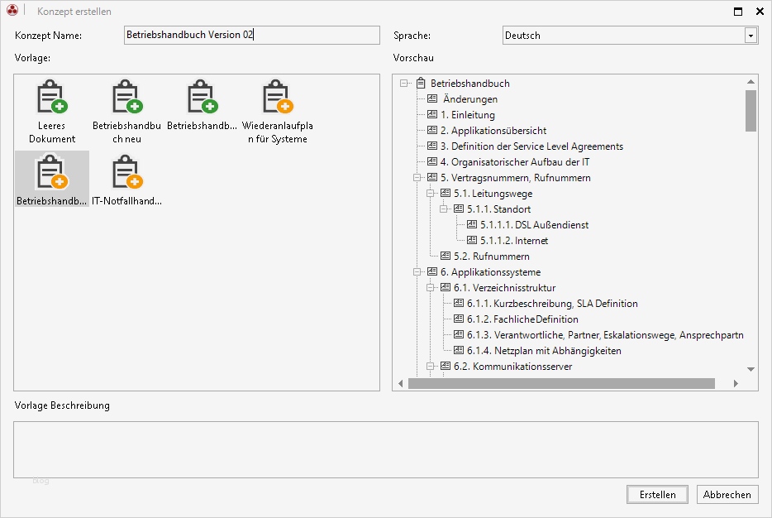The width and height of the screenshot is (772, 518).
Task: Collapse the 5.1. Leitungswege branch
Action: [431, 193]
